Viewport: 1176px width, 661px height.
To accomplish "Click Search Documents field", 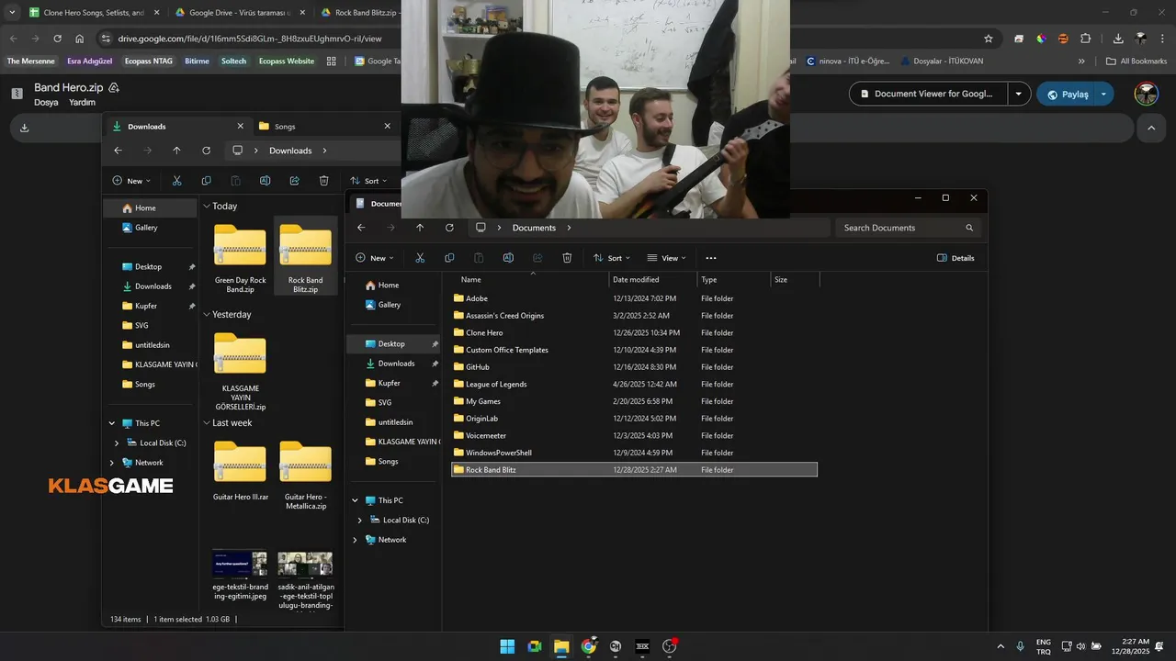I will (908, 228).
